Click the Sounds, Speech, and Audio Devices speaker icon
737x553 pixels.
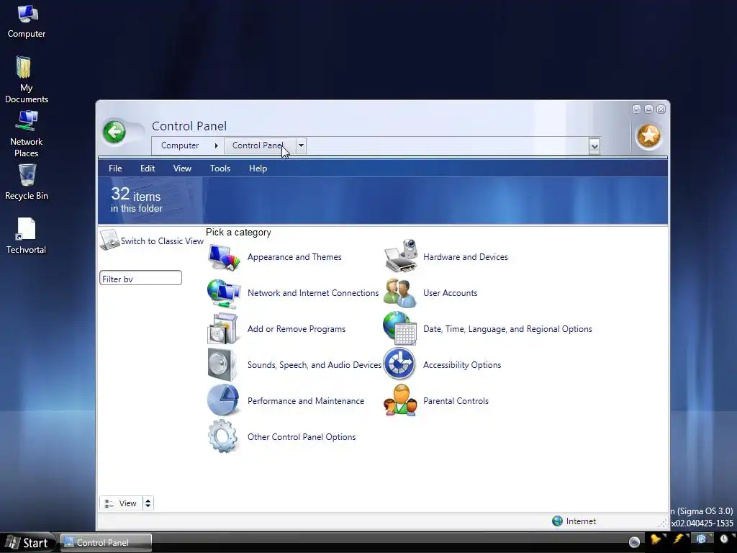(222, 364)
